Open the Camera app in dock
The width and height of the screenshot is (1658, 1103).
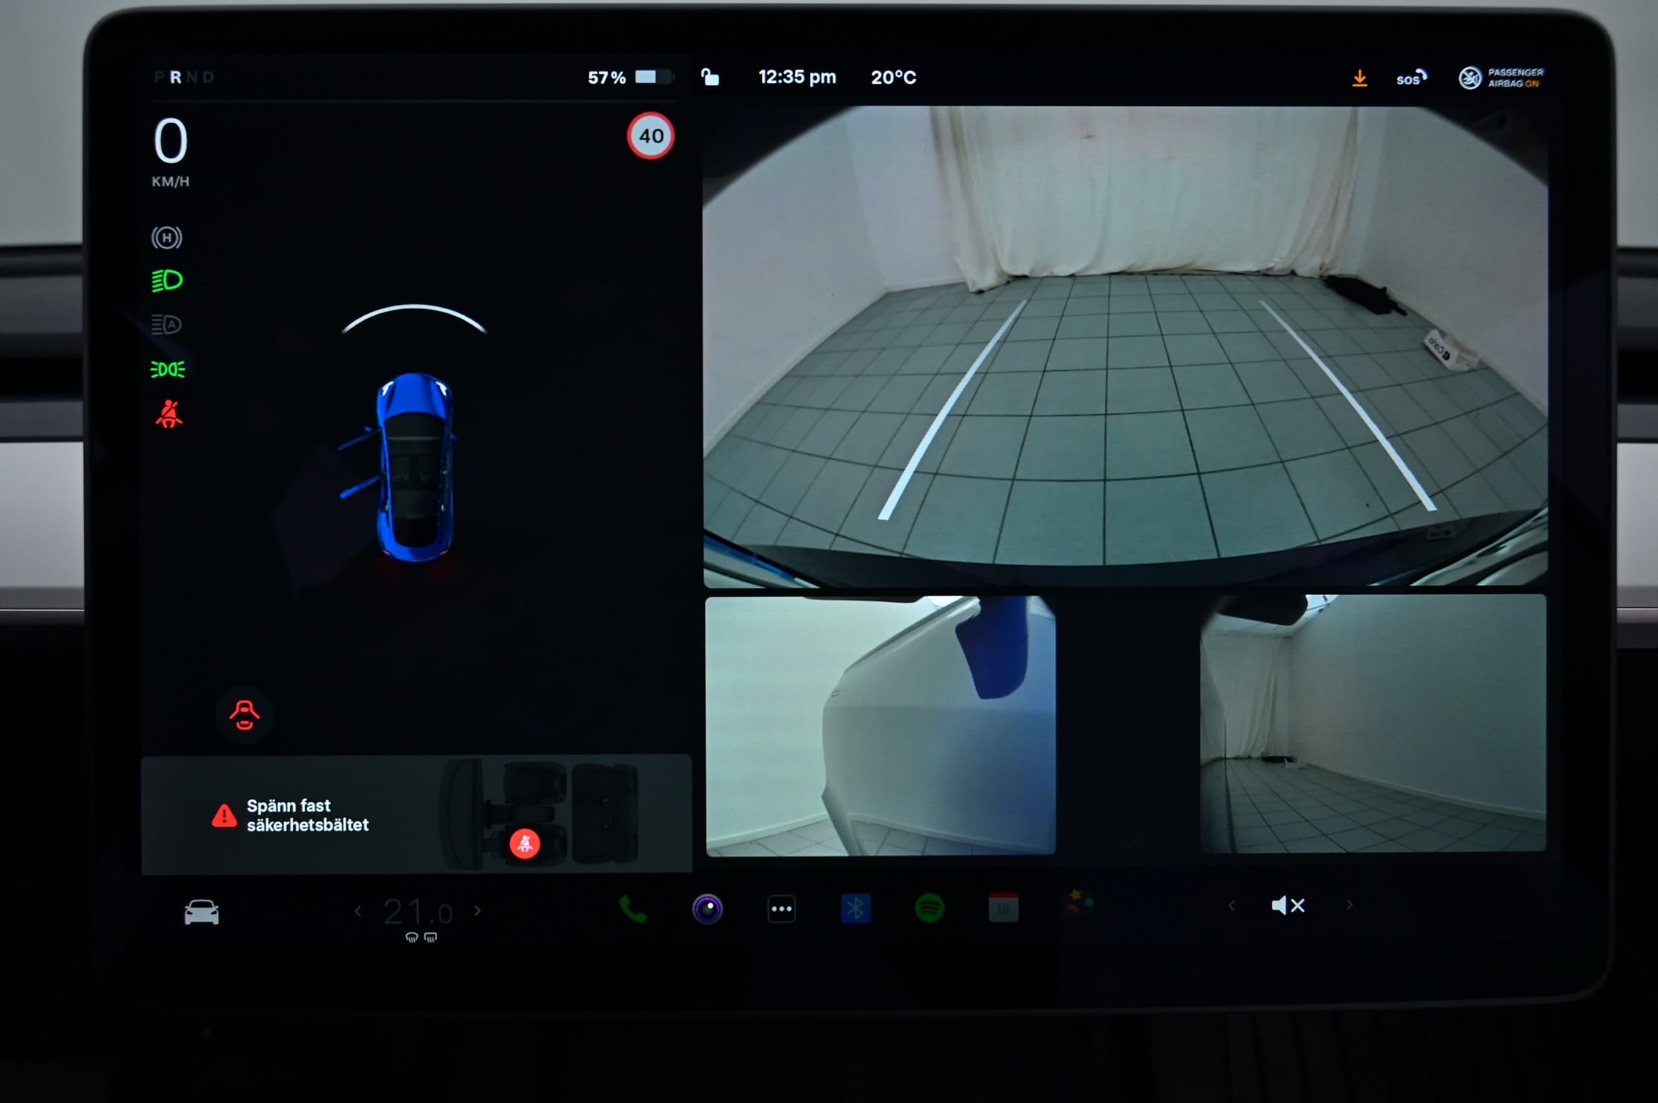click(x=707, y=909)
